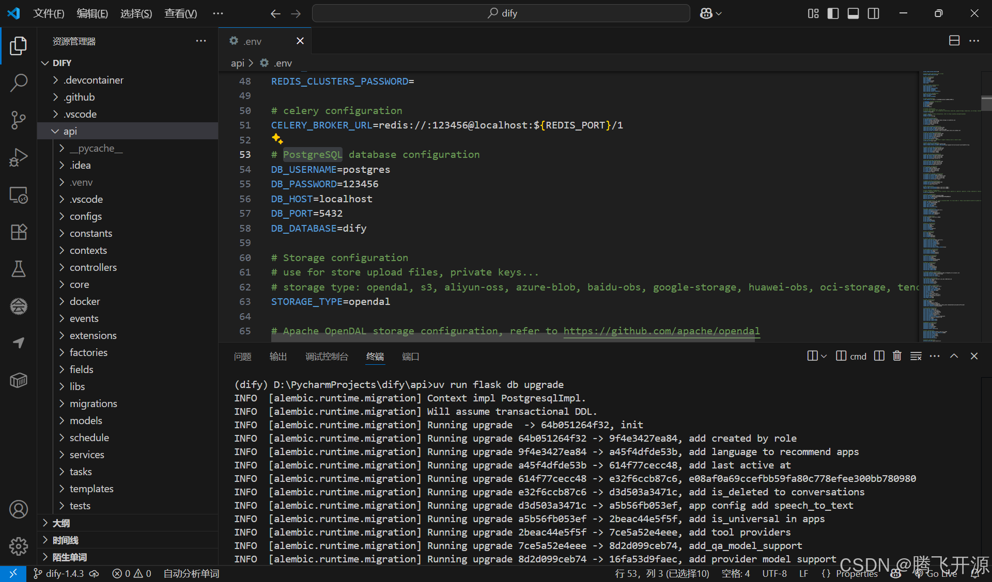Open the Testing flask view
992x582 pixels.
[x=19, y=269]
